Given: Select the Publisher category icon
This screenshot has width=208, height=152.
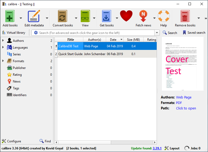Looking at the screenshot, I should click(x=9, y=68).
